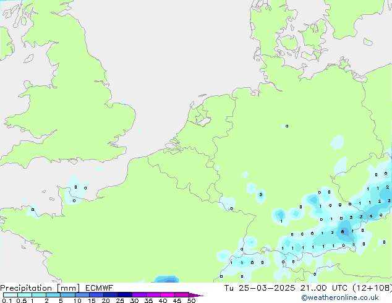Click the 2–5 mm legend color swatch
Image resolution: width=392 pixels, height=303 pixels.
point(53,295)
